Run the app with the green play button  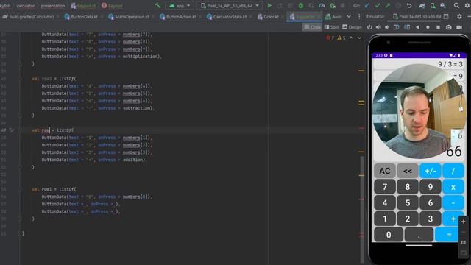coord(269,5)
